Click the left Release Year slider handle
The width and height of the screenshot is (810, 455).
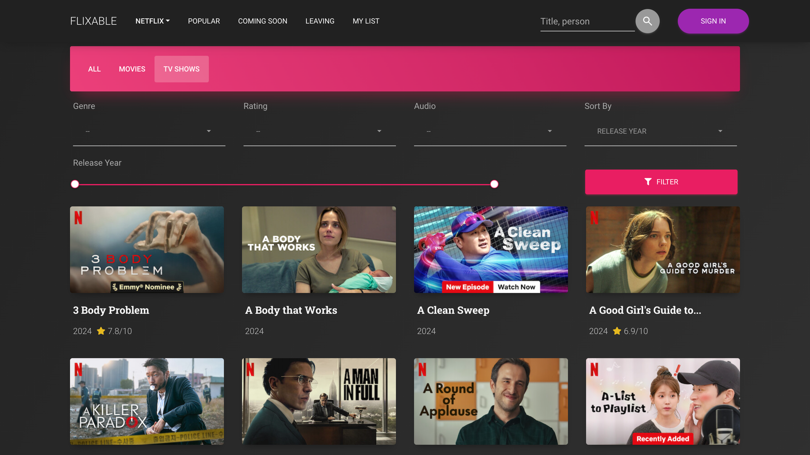75,184
